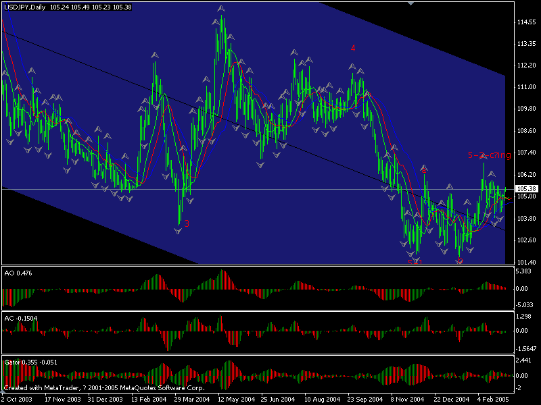This screenshot has height=405, width=541.
Task: Click the red 5-a-c?ing wave label
Action: click(x=490, y=155)
